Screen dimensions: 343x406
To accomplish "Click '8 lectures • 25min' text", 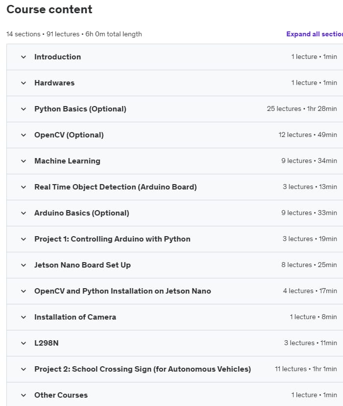I will (x=309, y=265).
